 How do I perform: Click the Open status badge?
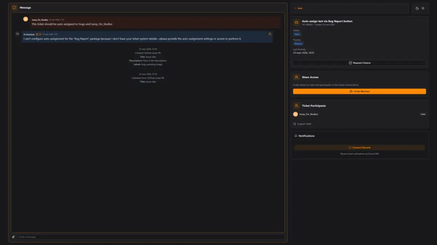[297, 34]
